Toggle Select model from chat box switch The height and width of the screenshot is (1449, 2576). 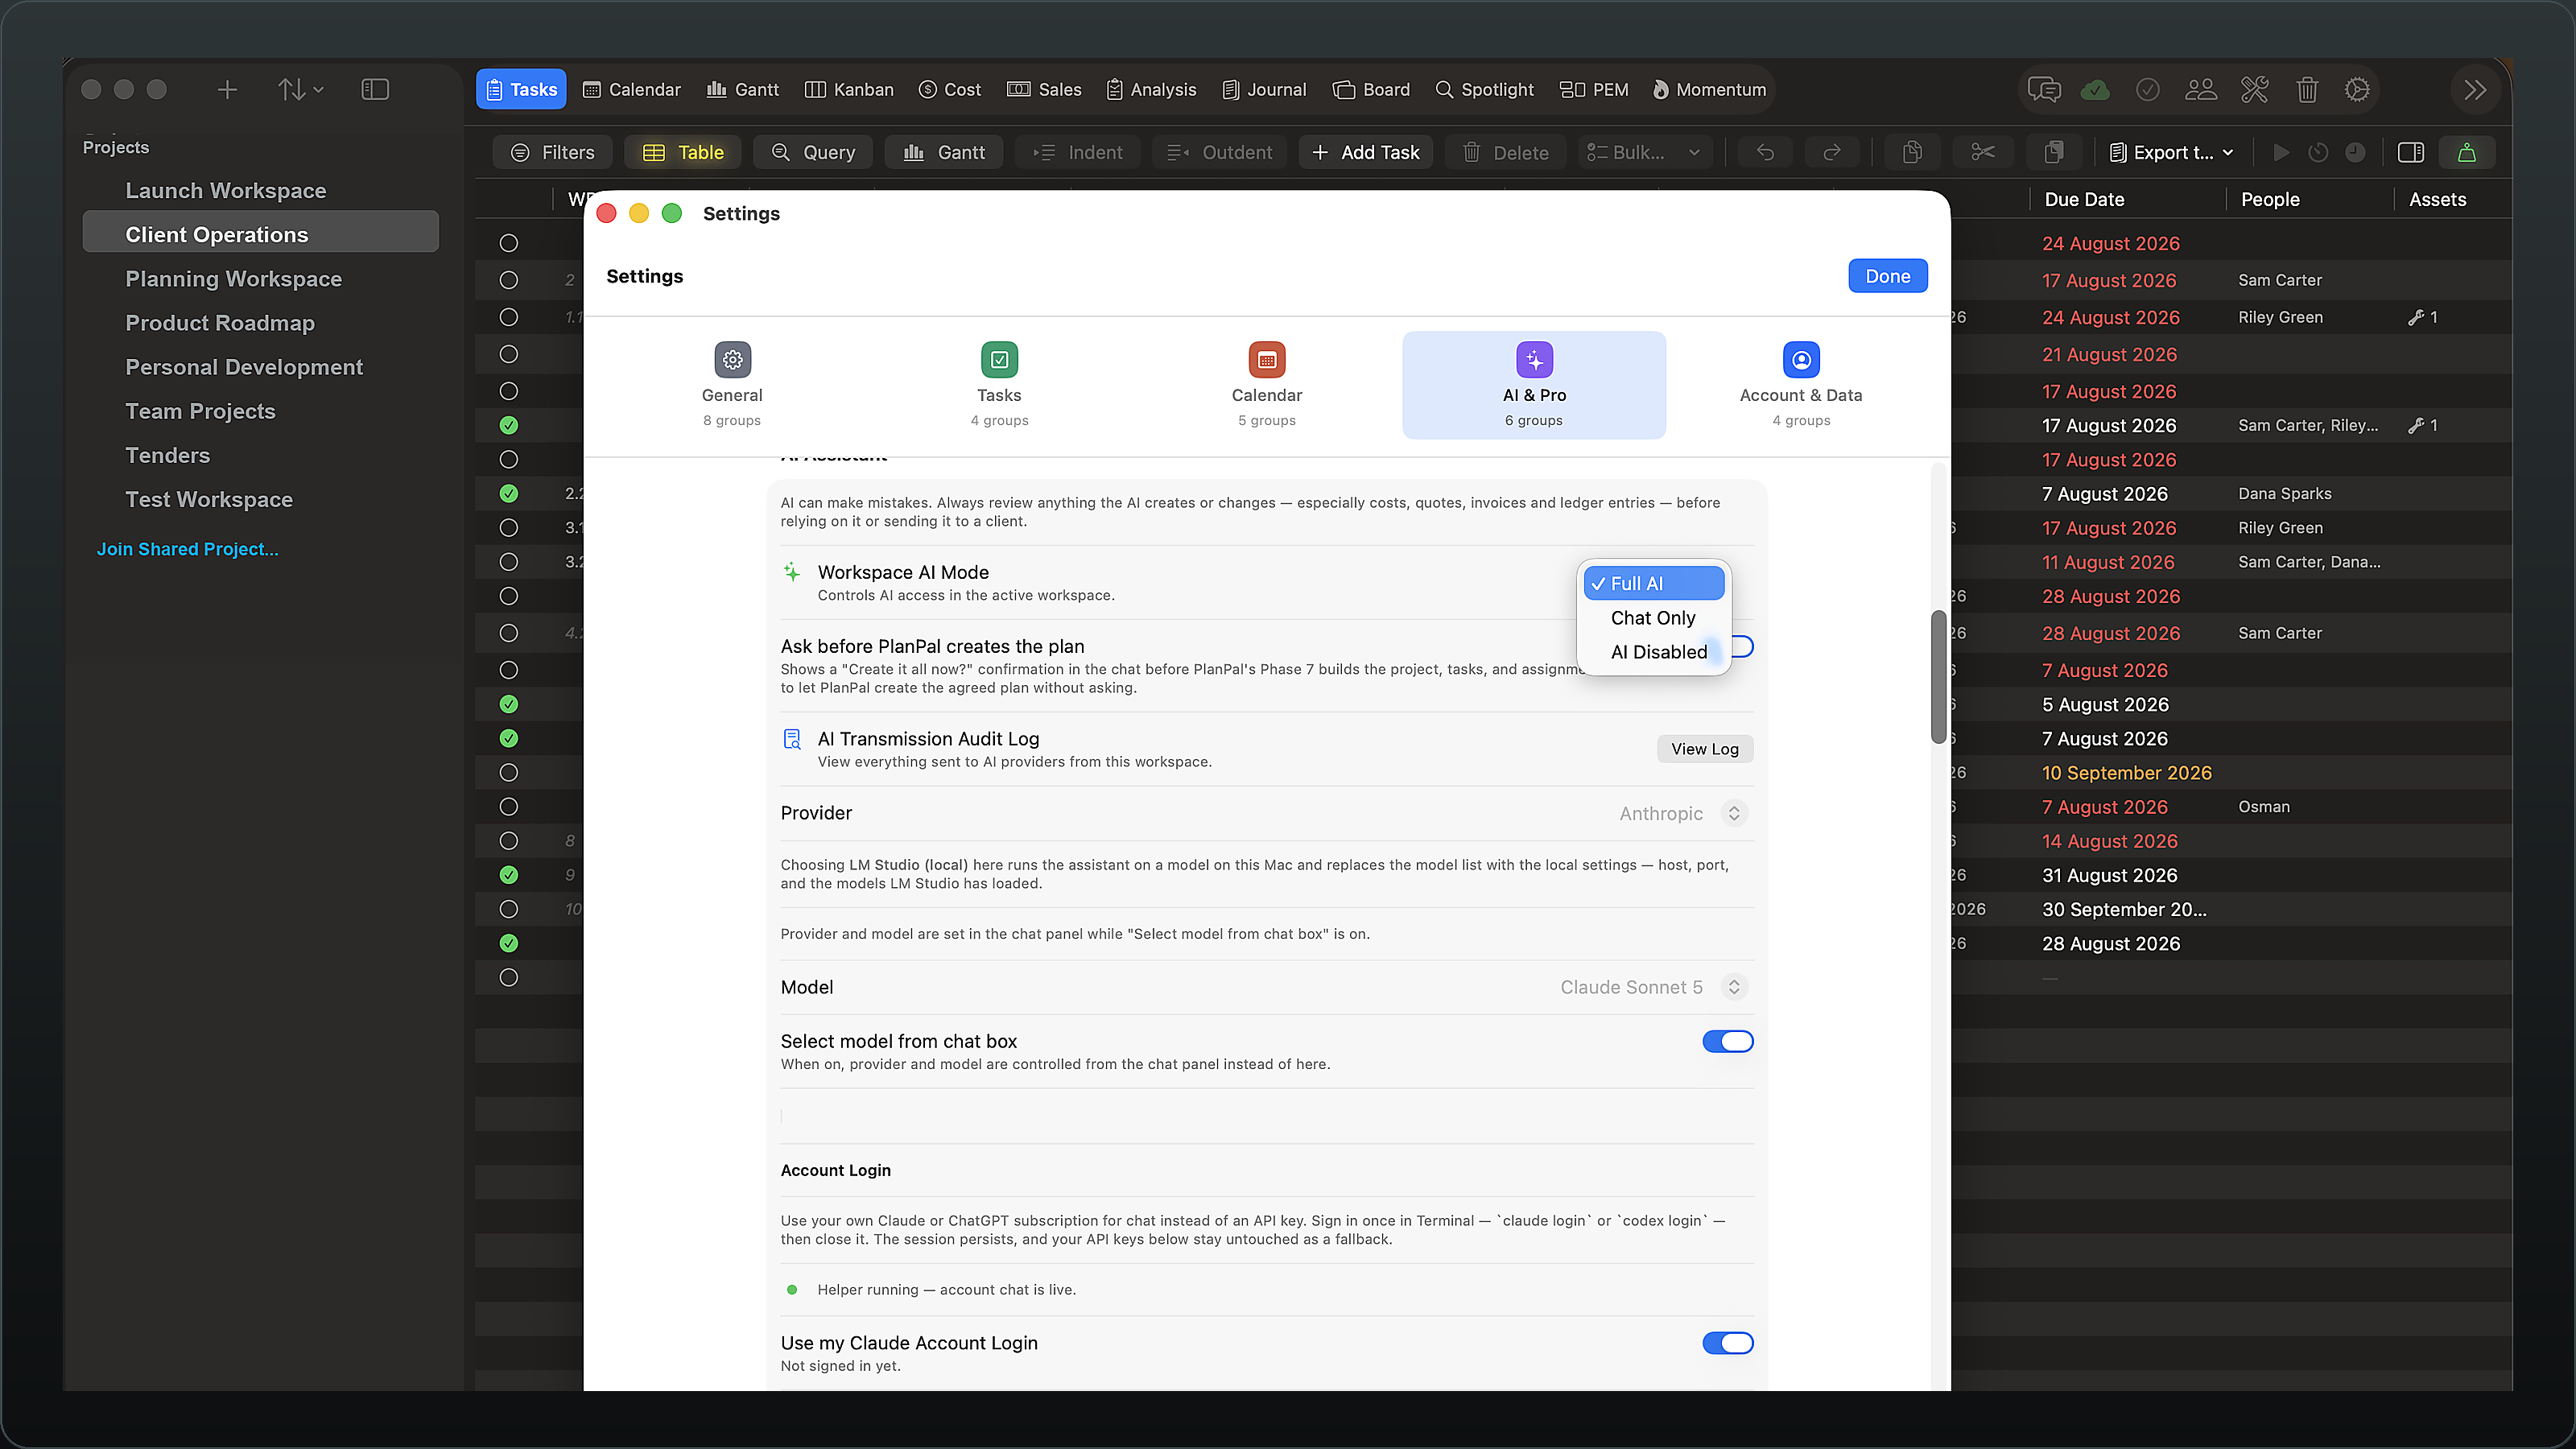coord(1727,1041)
